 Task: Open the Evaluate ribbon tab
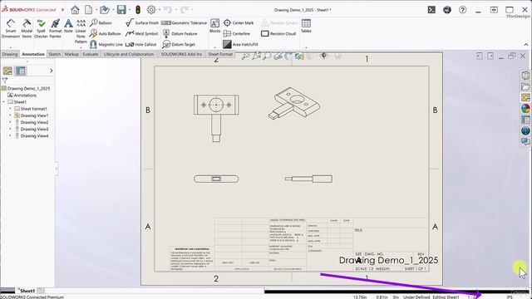coord(91,54)
